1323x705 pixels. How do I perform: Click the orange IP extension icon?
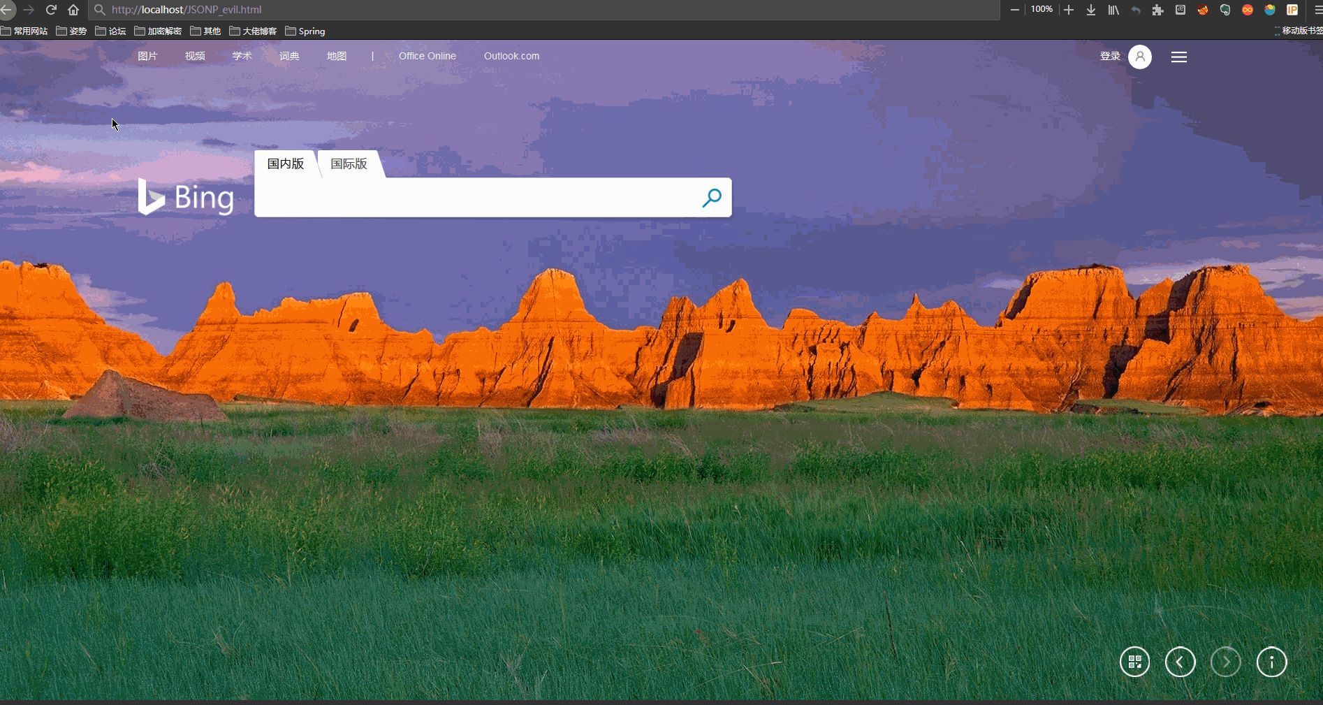pos(1292,10)
